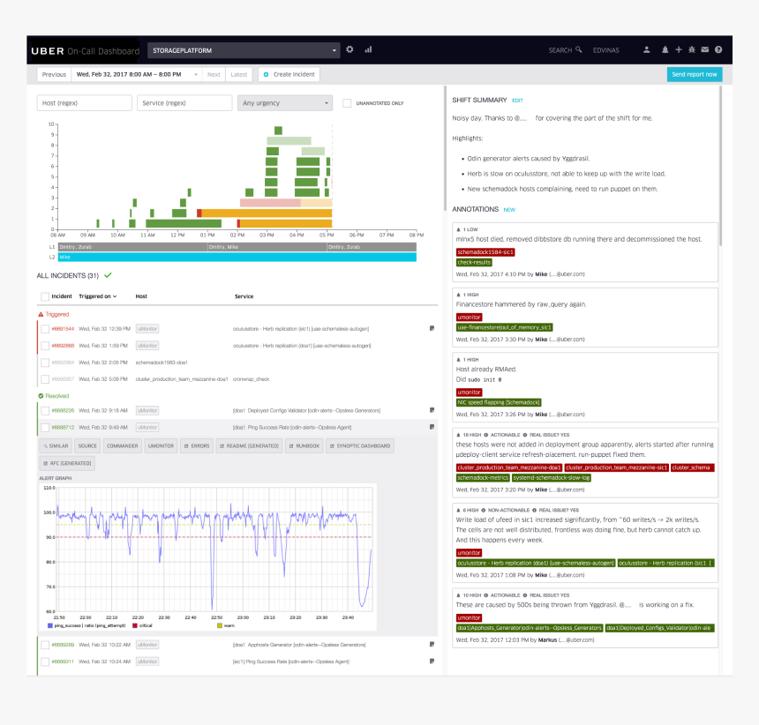Open the SOURCE button
Image resolution: width=759 pixels, height=725 pixels.
click(87, 446)
